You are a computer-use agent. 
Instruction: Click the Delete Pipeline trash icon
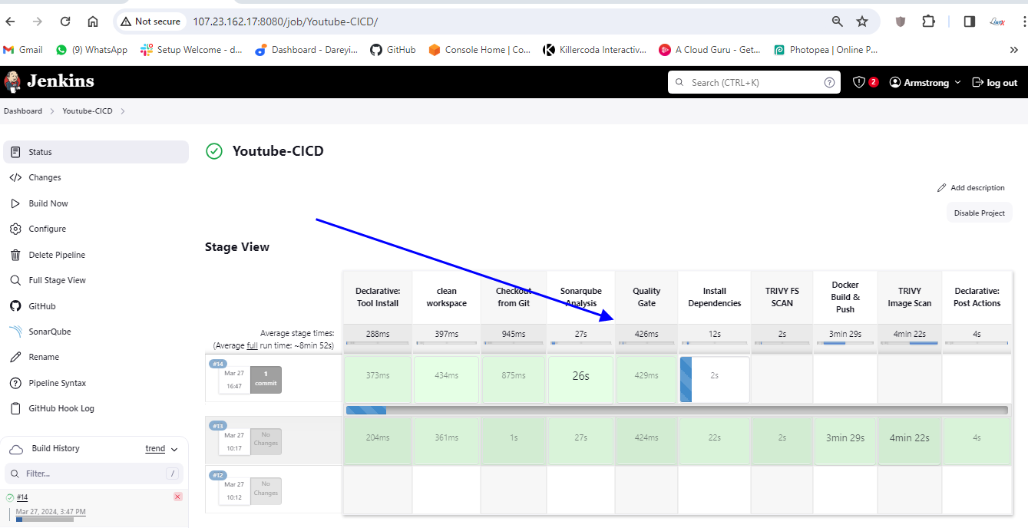tap(15, 255)
